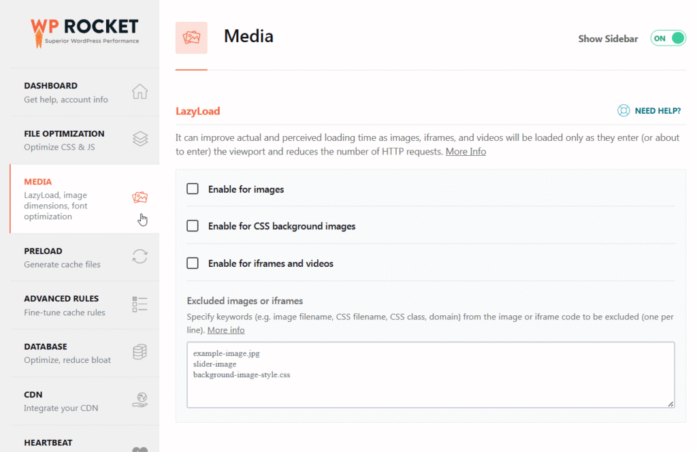The image size is (697, 452).
Task: Click the Need Help lifebuoy icon
Action: [x=623, y=111]
